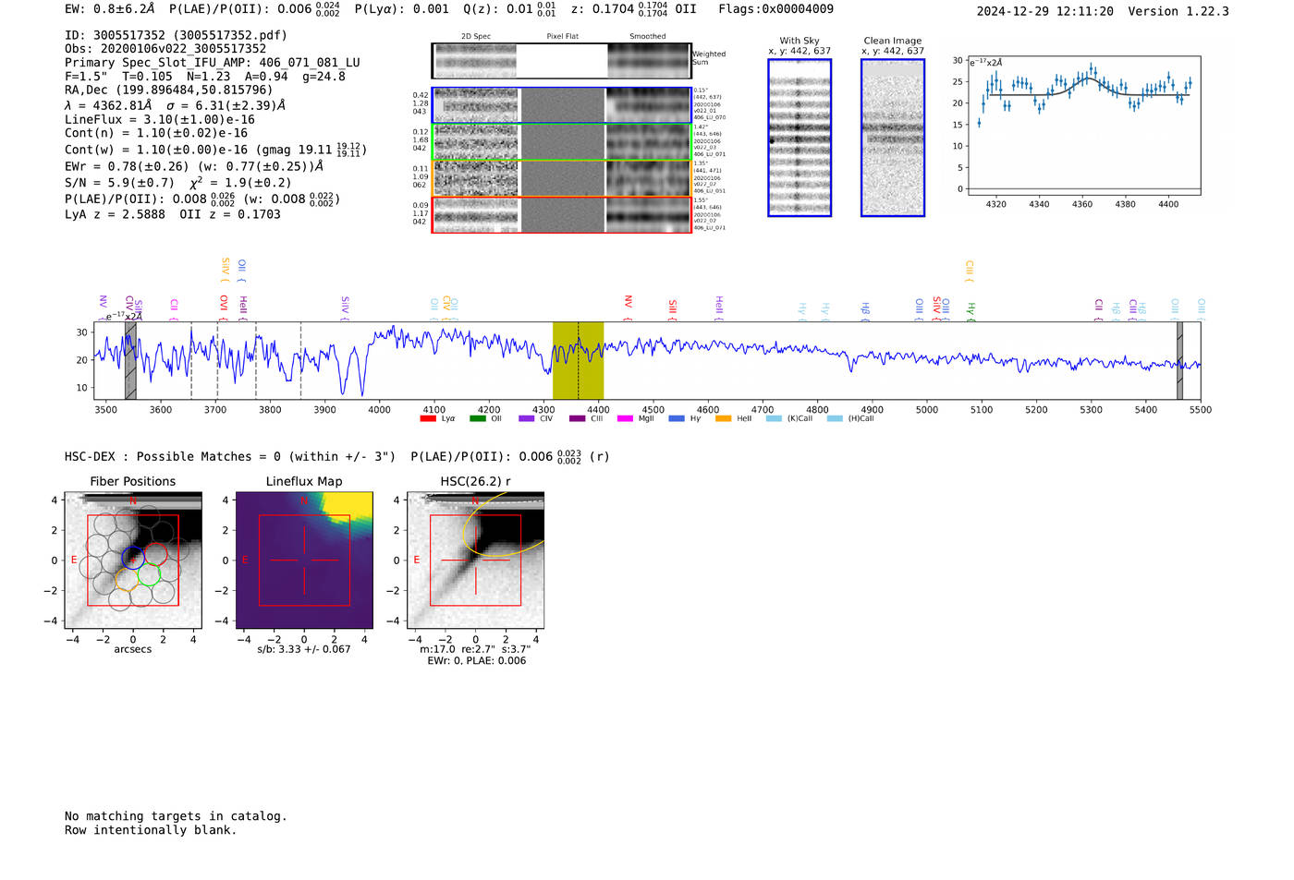Click the HSC-DEX Possible Matches line
This screenshot has width=1294, height=880.
tap(336, 456)
